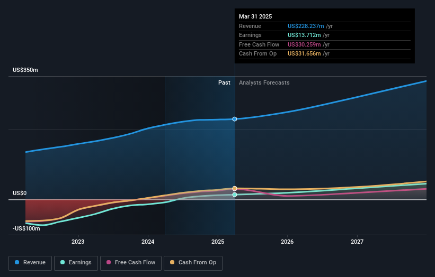This screenshot has width=435, height=277.
Task: Click the Earnings label in tooltip
Action: tap(250, 35)
